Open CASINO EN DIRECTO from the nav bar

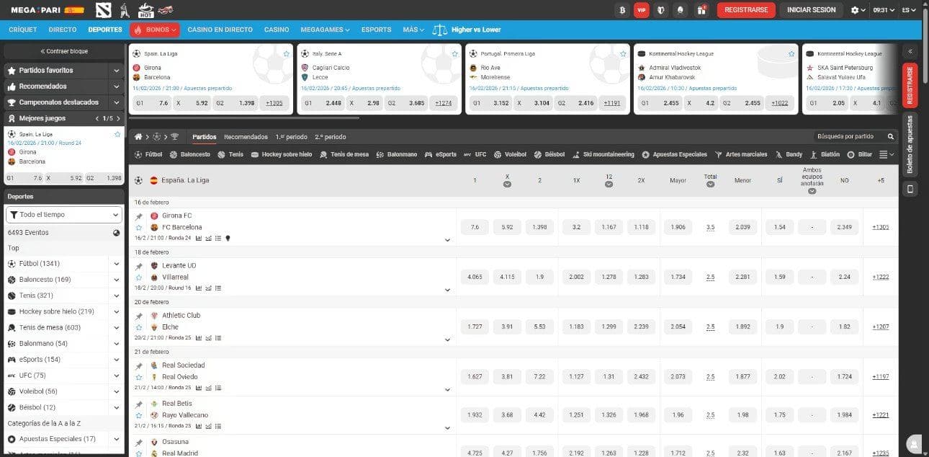[x=220, y=30]
